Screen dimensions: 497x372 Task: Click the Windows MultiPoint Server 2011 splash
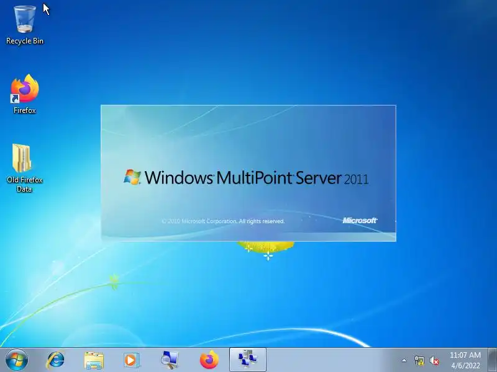[x=248, y=173]
